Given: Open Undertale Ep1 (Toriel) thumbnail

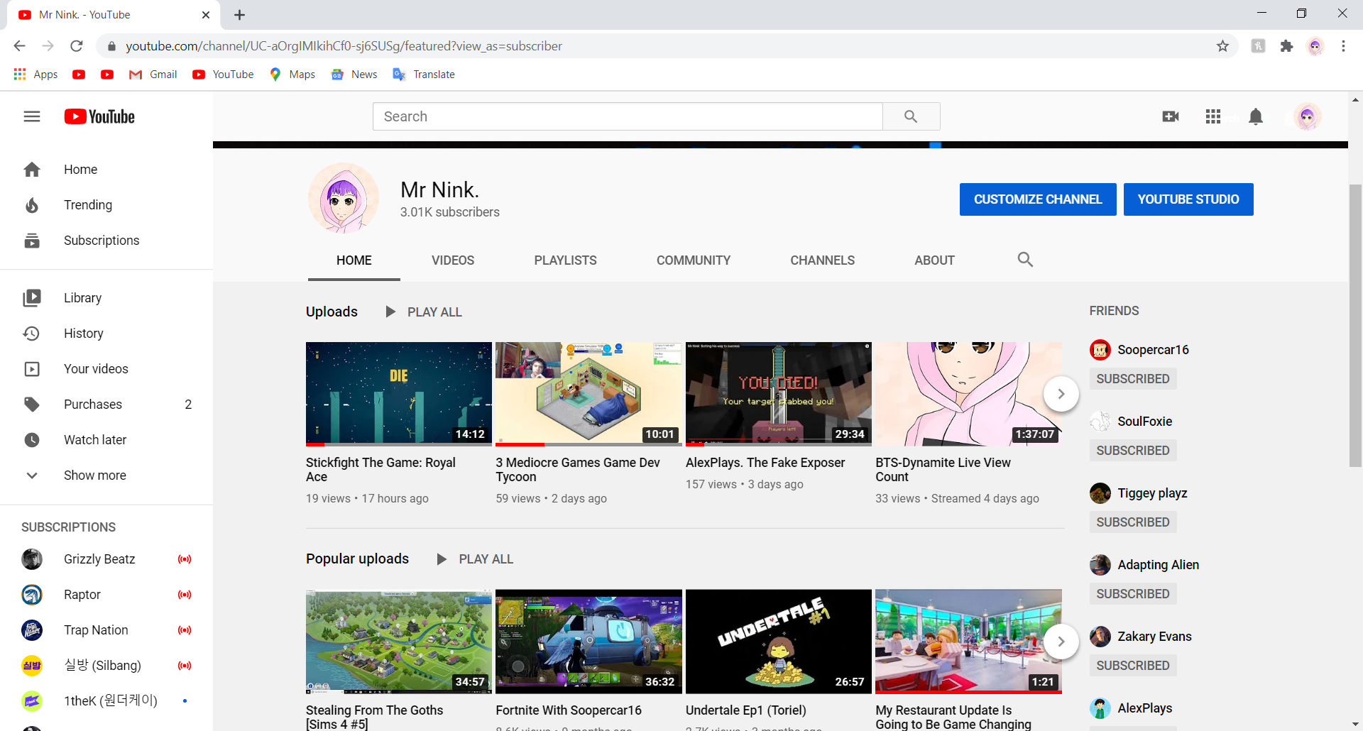Looking at the screenshot, I should [x=779, y=642].
